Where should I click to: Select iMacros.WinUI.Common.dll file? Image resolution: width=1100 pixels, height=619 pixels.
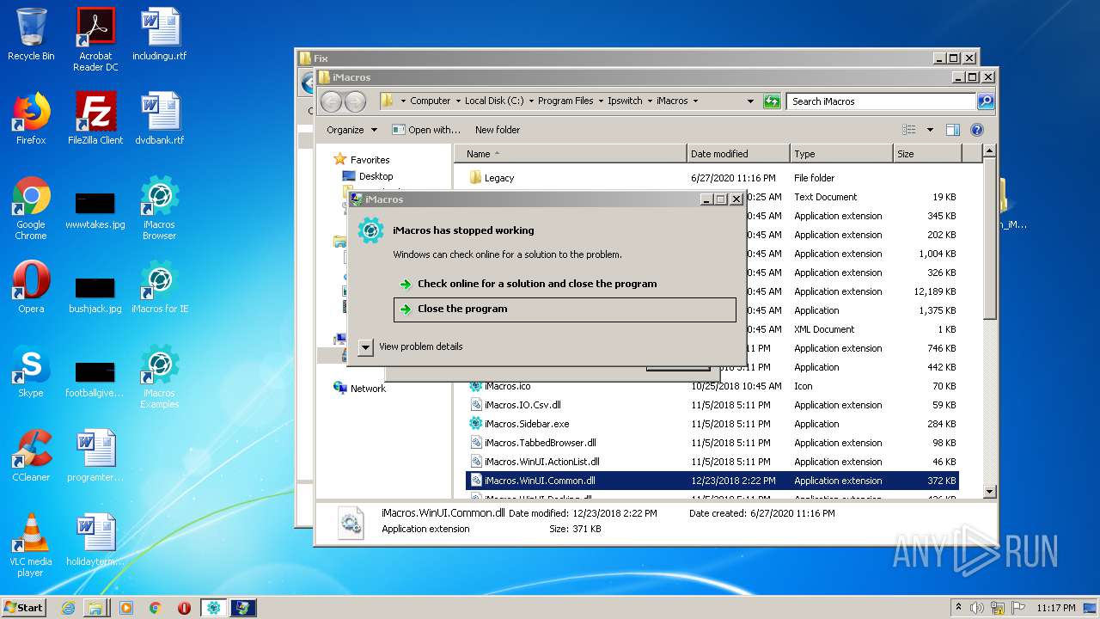point(712,481)
